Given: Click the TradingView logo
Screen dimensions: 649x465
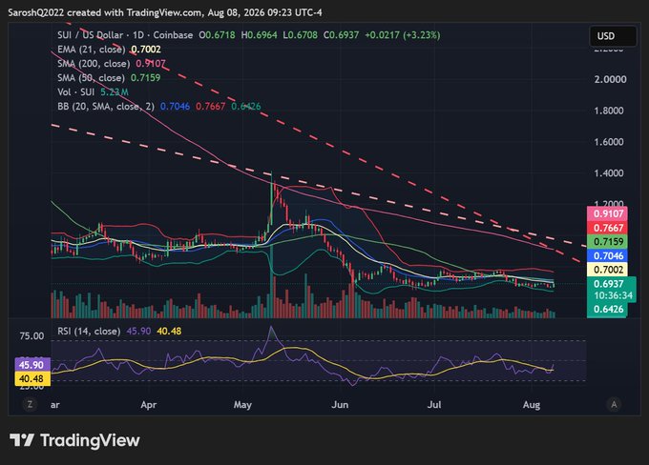Looking at the screenshot, I should pyautogui.click(x=74, y=440).
